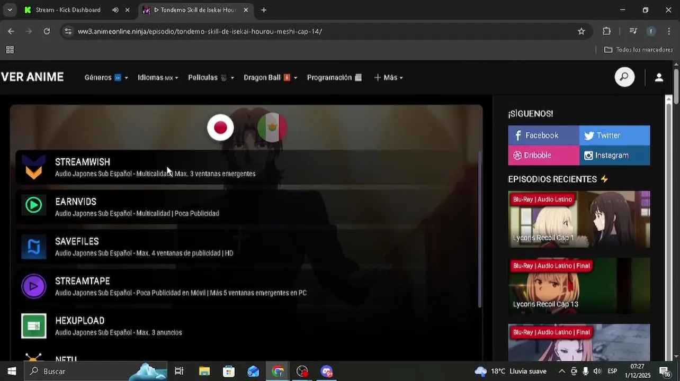Viewport: 680px width, 381px height.
Task: Open Task View on the taskbar
Action: click(179, 371)
